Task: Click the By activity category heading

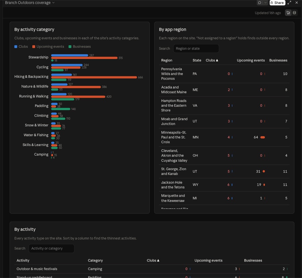Action: tap(34, 30)
